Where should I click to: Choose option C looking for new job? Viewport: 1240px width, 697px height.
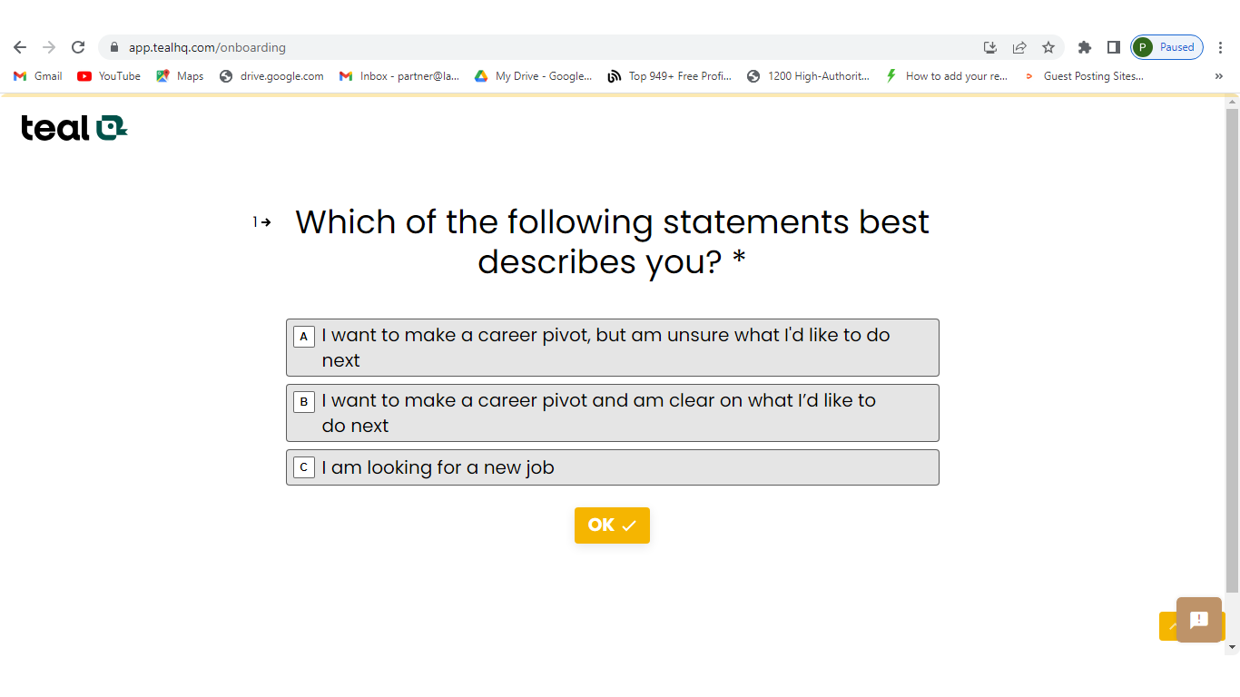click(x=612, y=467)
